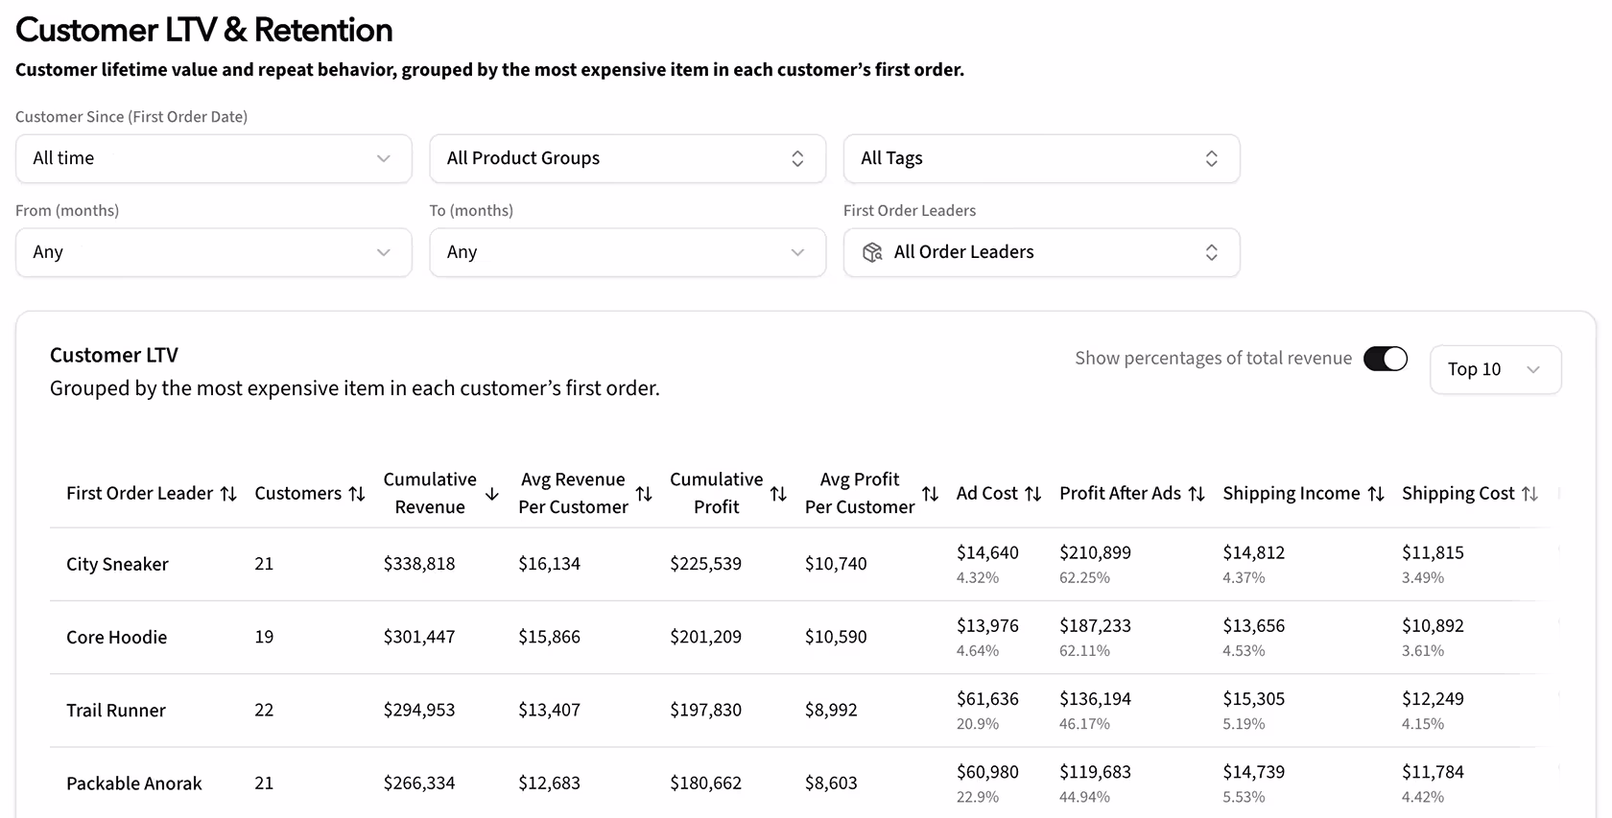Sort by Profit After Ads icon

1197,494
